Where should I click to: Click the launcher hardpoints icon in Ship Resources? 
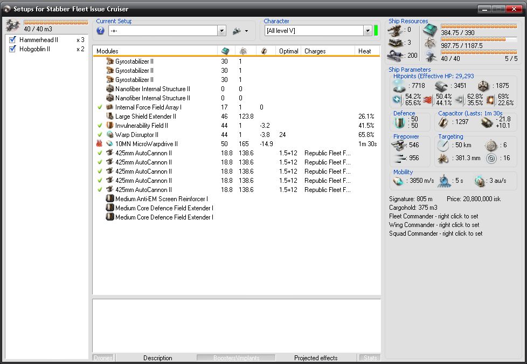[396, 43]
